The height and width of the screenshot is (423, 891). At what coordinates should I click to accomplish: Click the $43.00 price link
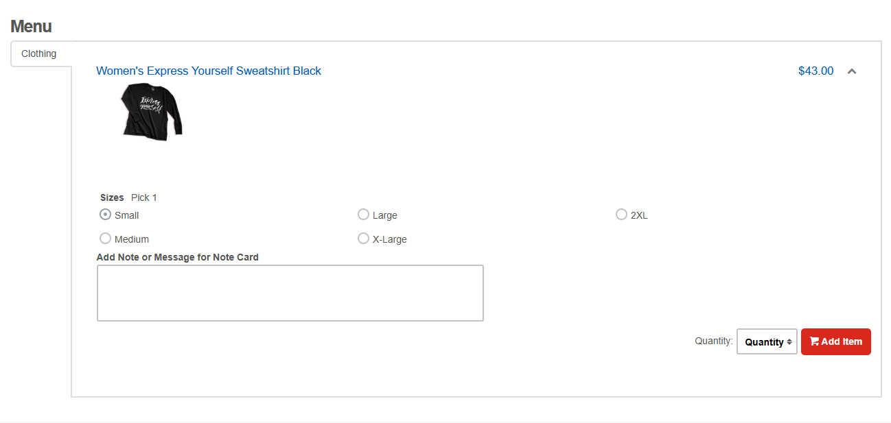[815, 71]
